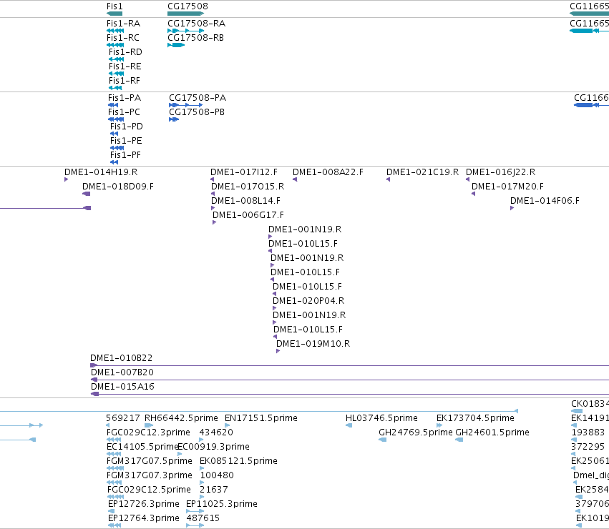Screen dimensions: 609x529
Task: Select the EN17151.5prime EST
Action: [227, 425]
